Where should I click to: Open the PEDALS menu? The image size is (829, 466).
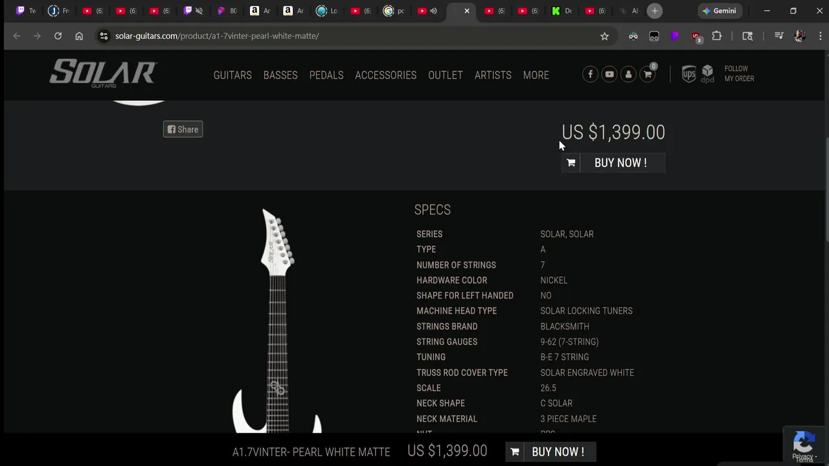326,75
